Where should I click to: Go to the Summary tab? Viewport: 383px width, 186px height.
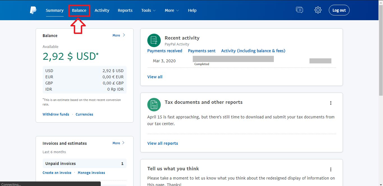(55, 10)
